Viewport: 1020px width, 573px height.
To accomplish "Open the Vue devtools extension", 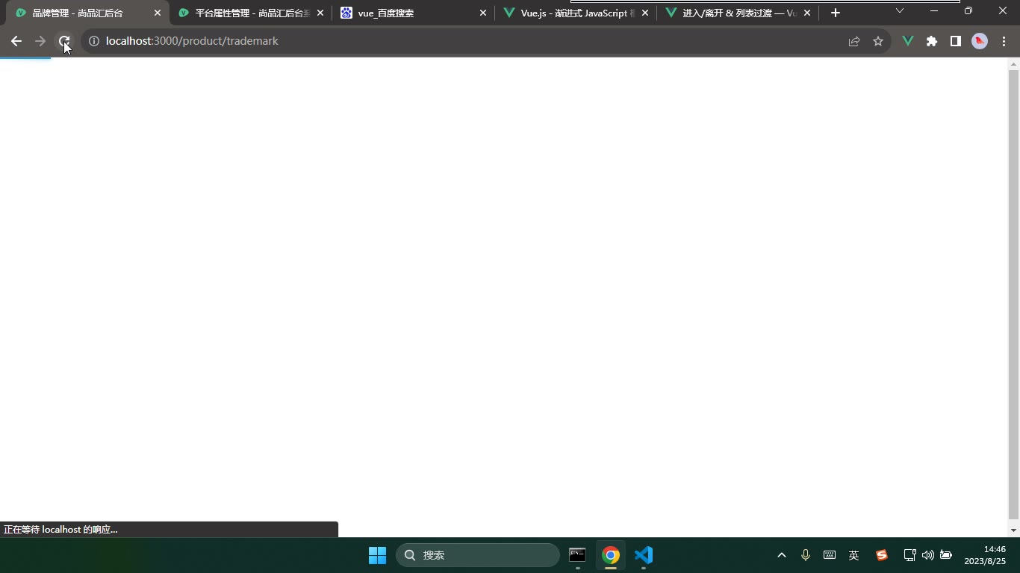I will (x=908, y=41).
